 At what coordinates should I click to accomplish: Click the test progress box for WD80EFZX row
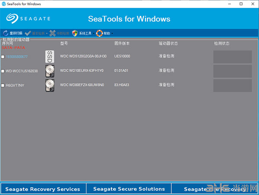[232, 85]
